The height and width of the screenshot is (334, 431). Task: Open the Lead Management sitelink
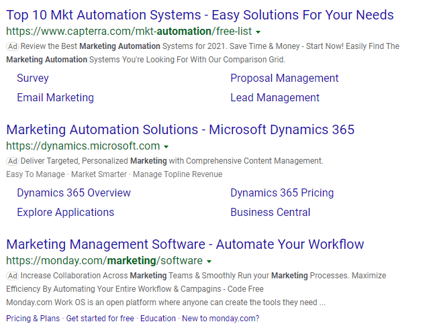click(x=275, y=97)
